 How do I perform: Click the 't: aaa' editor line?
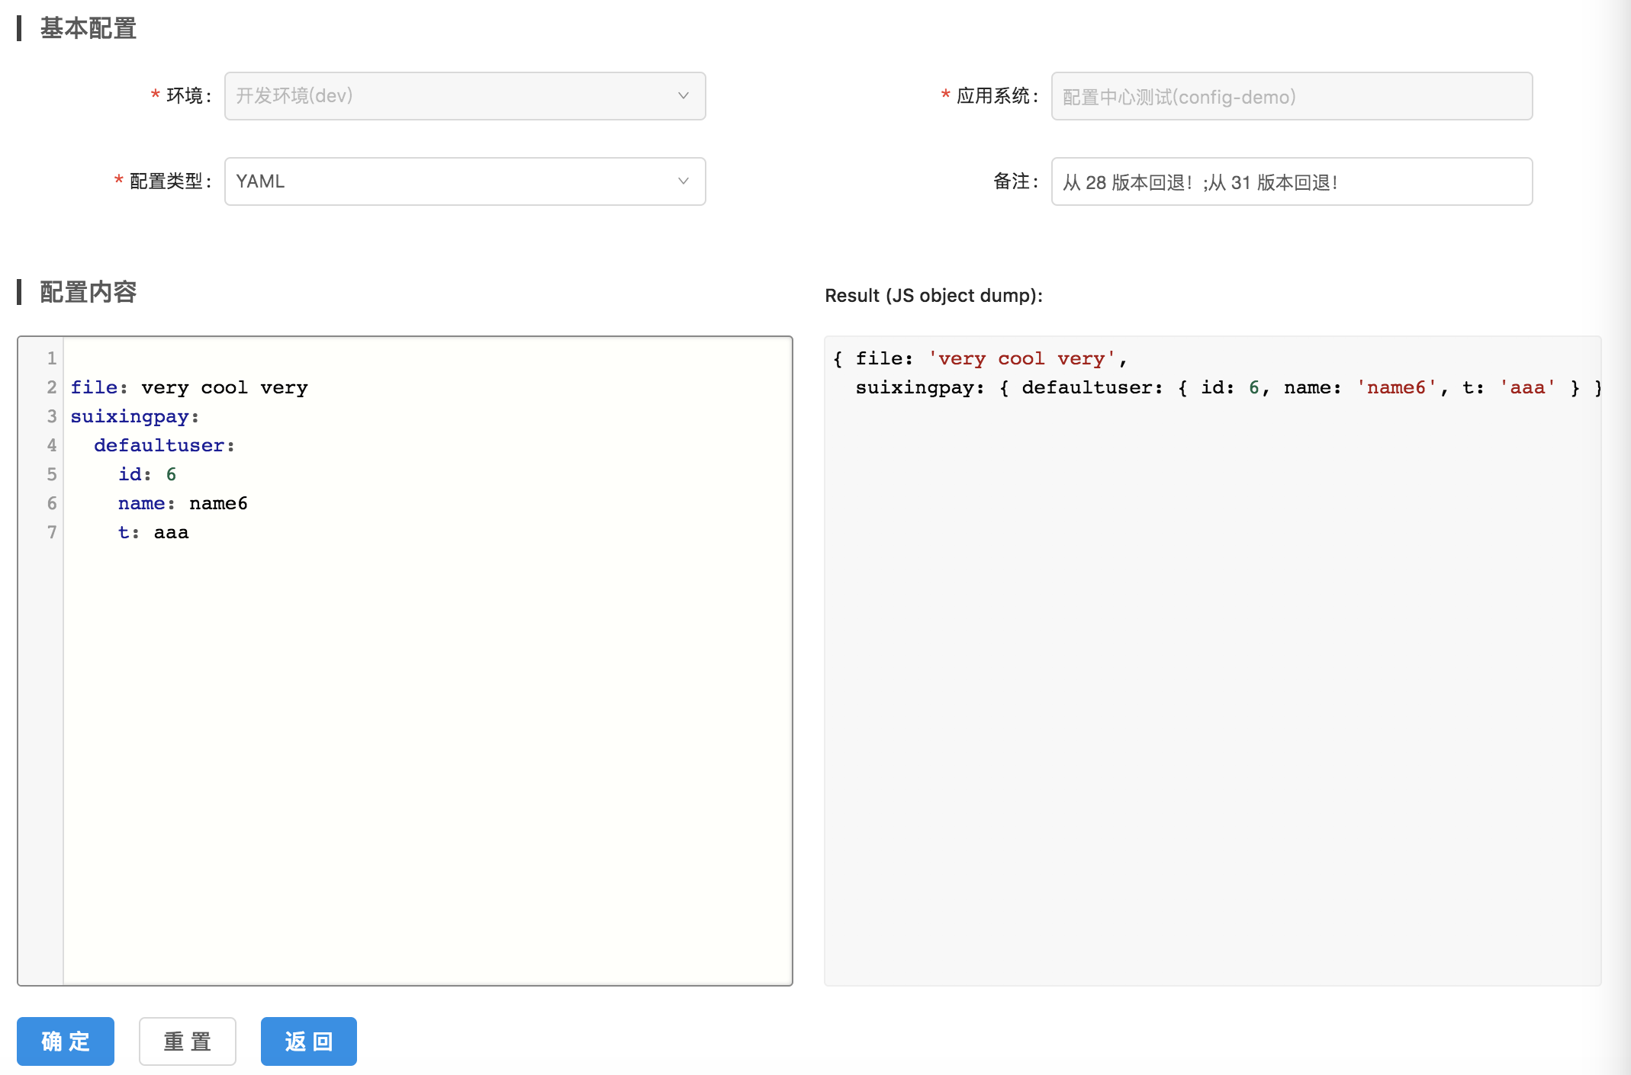[153, 532]
